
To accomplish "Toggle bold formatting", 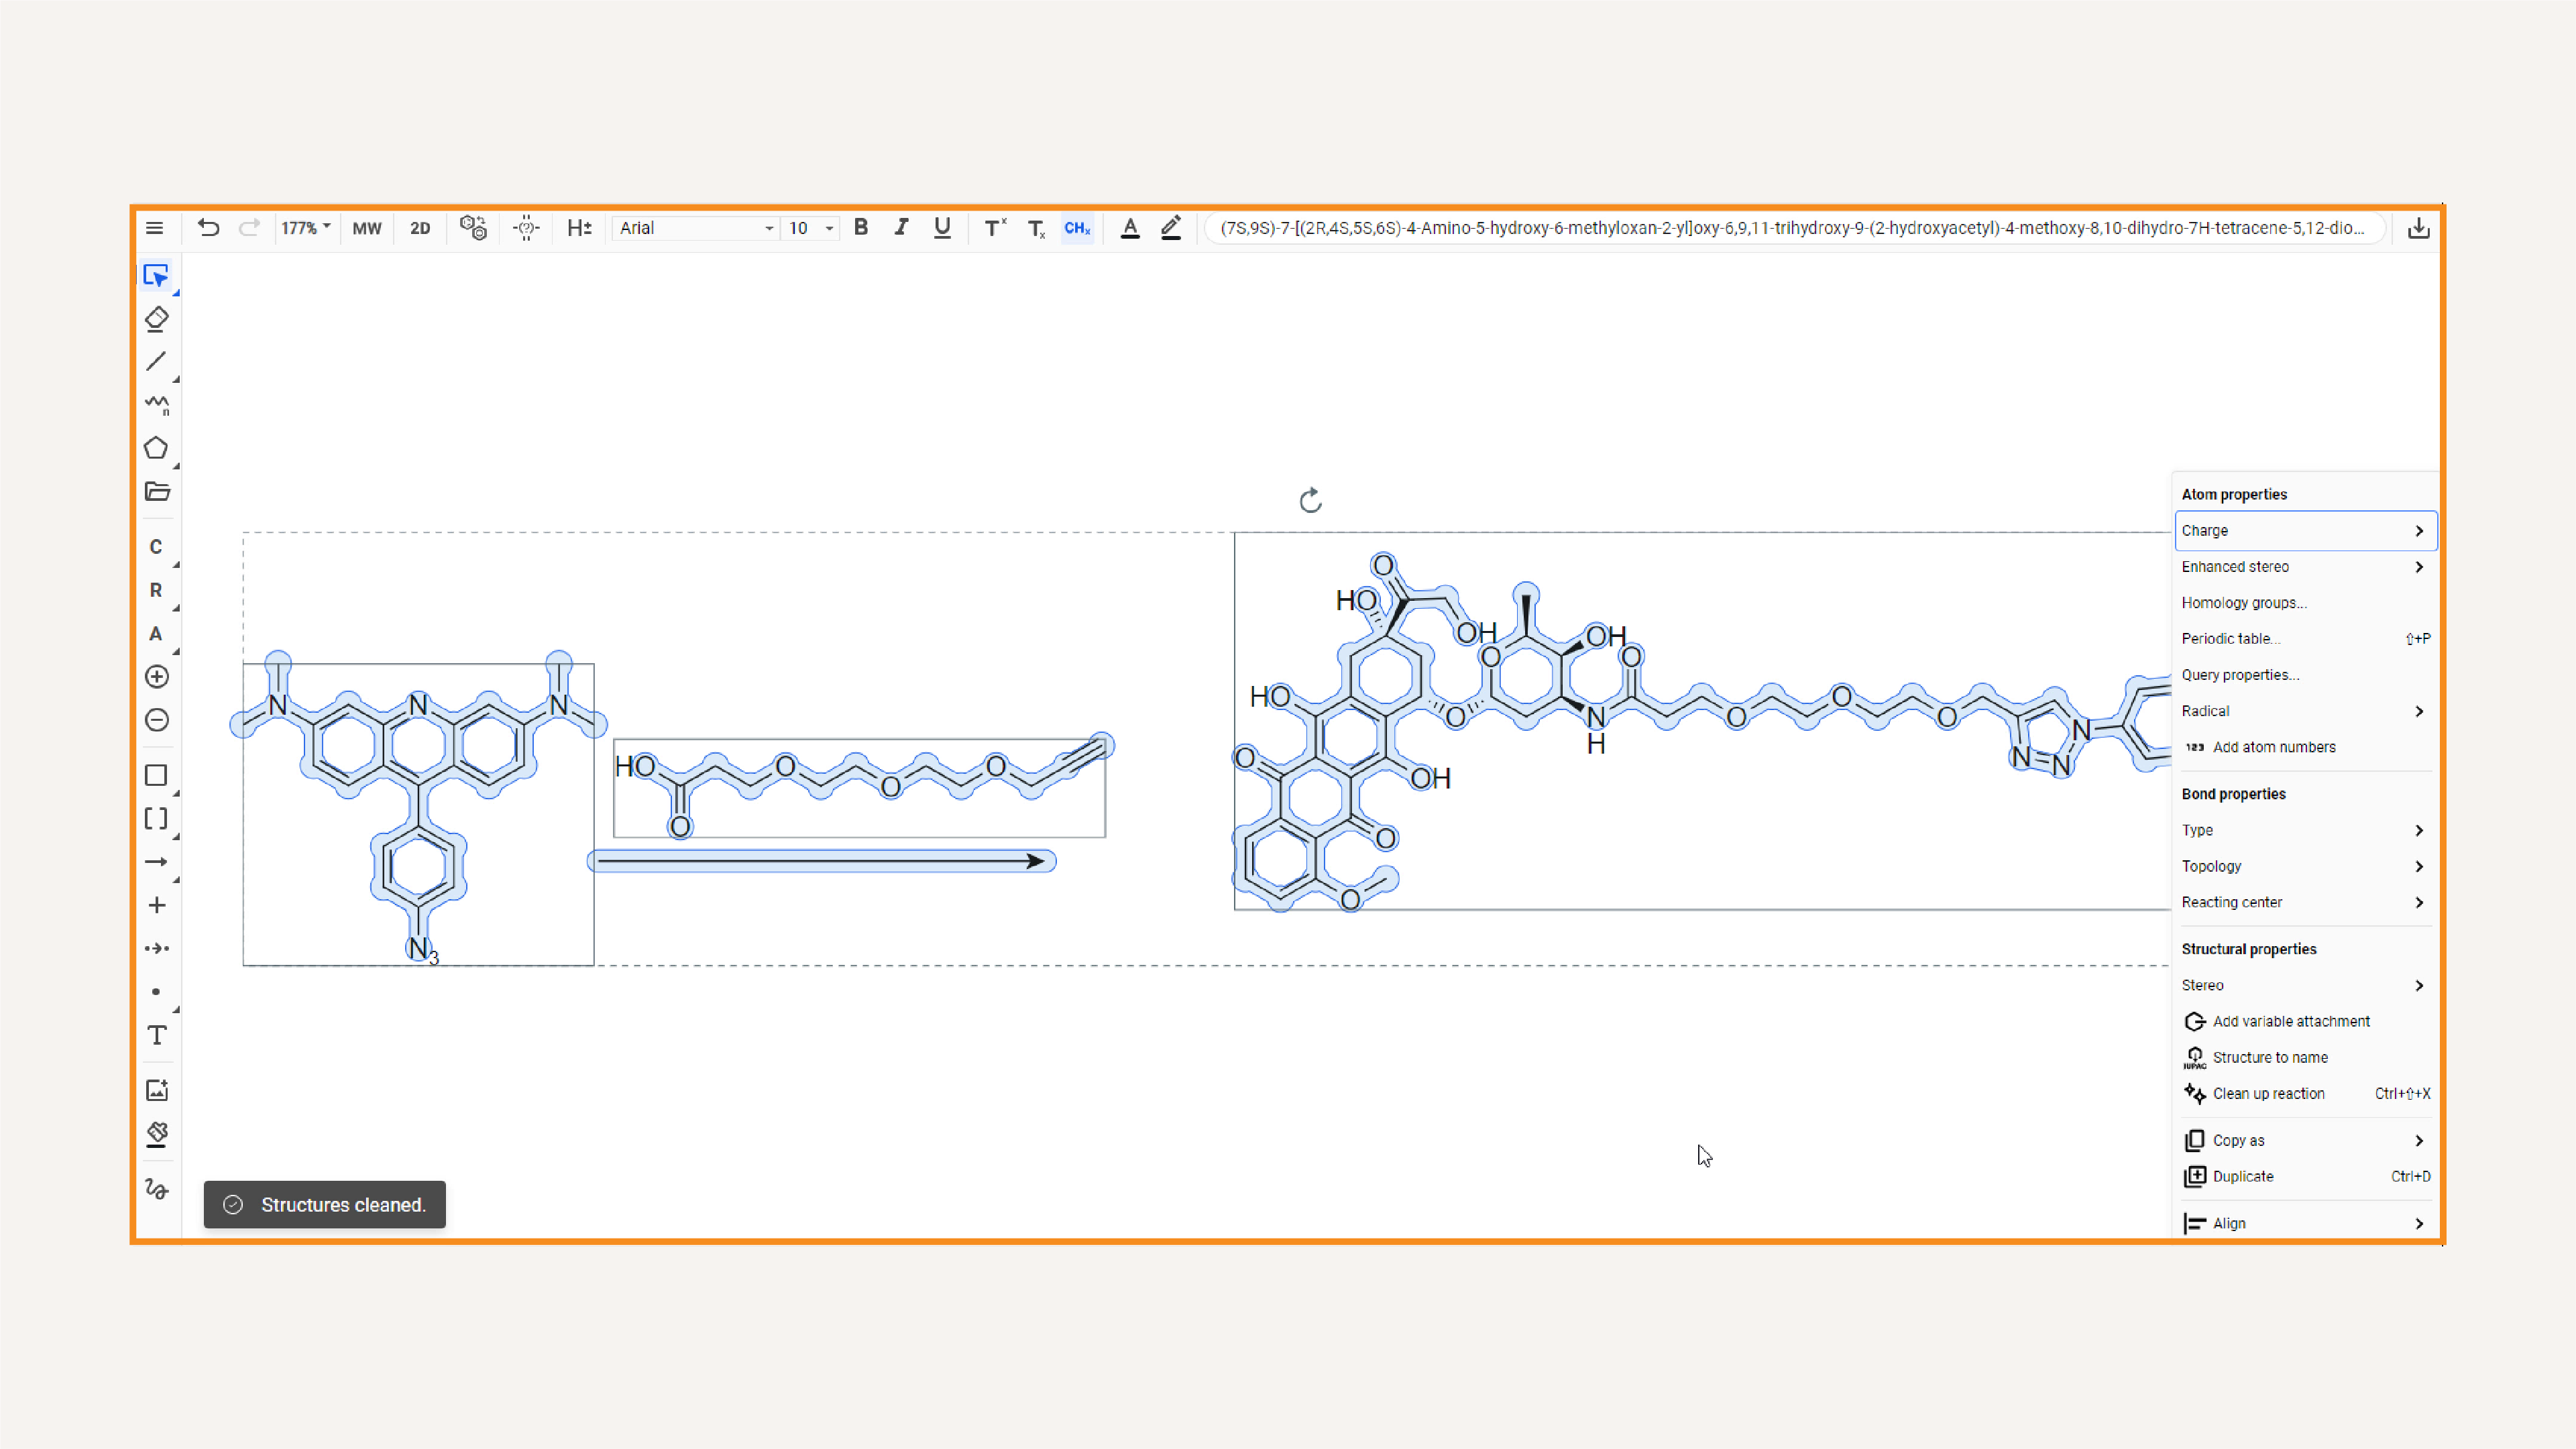I will pyautogui.click(x=861, y=227).
